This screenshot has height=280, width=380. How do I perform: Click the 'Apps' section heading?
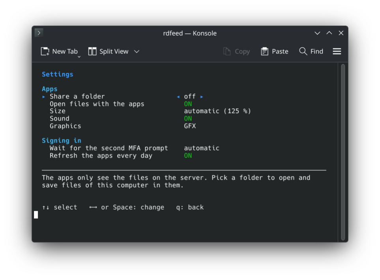[x=49, y=89]
